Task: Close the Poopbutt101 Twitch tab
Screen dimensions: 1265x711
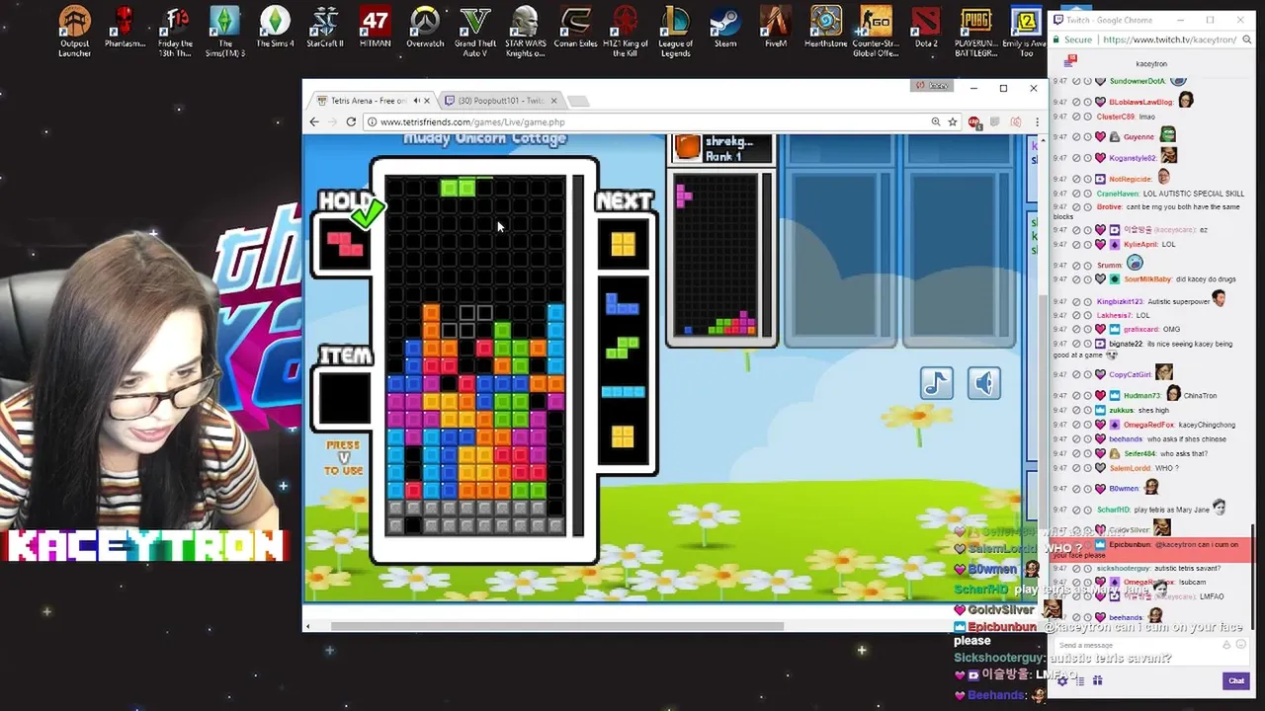Action: tap(553, 101)
